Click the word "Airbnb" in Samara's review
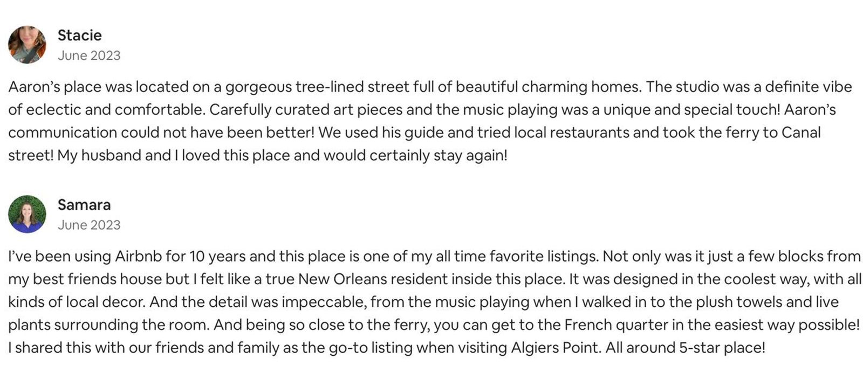 tap(138, 256)
